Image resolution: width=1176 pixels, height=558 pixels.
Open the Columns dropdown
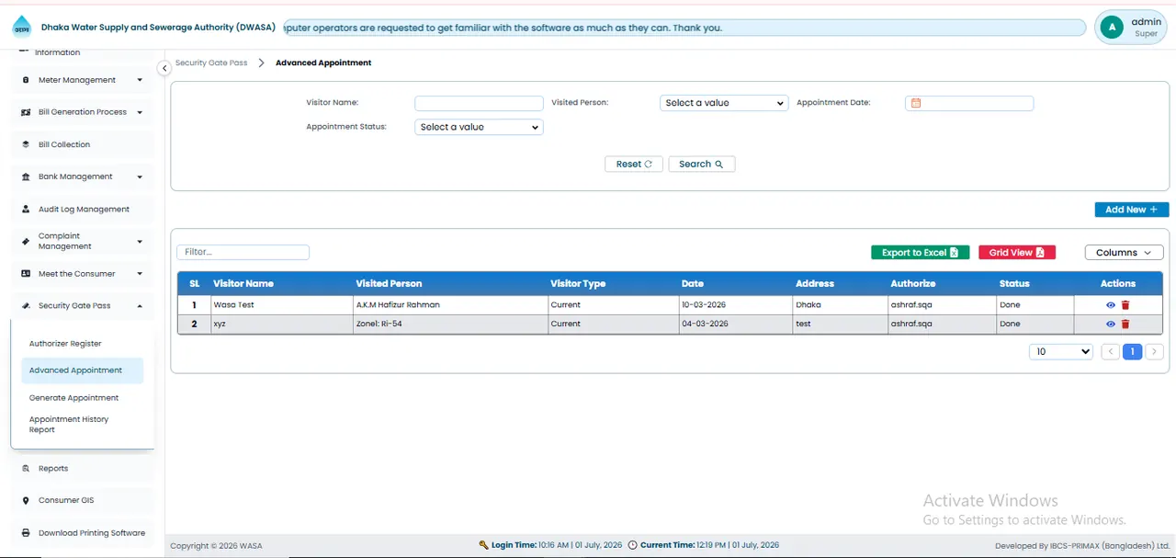tap(1124, 253)
